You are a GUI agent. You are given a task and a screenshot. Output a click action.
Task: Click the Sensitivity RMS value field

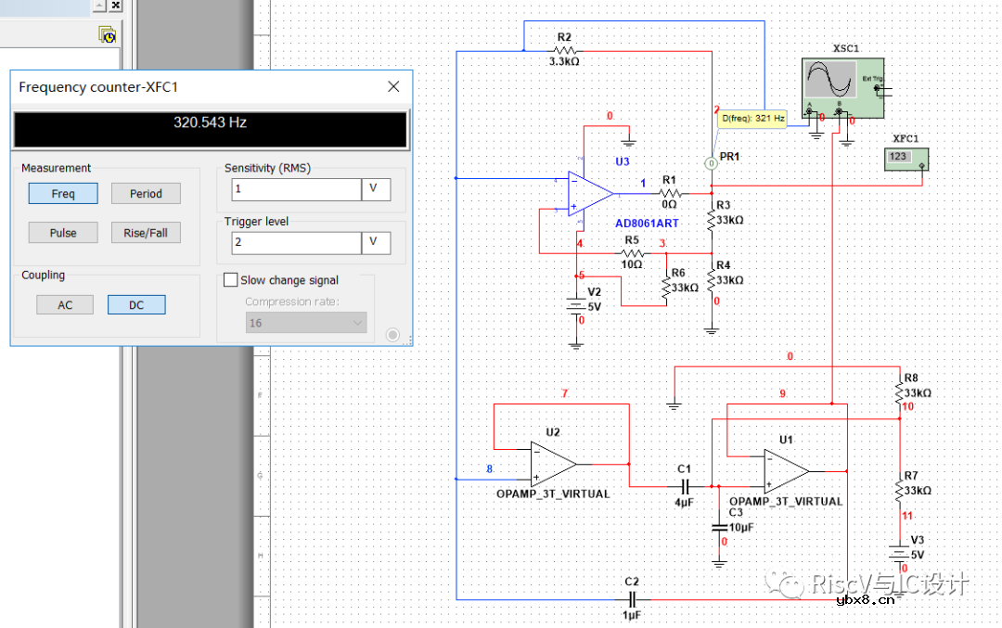(x=295, y=189)
